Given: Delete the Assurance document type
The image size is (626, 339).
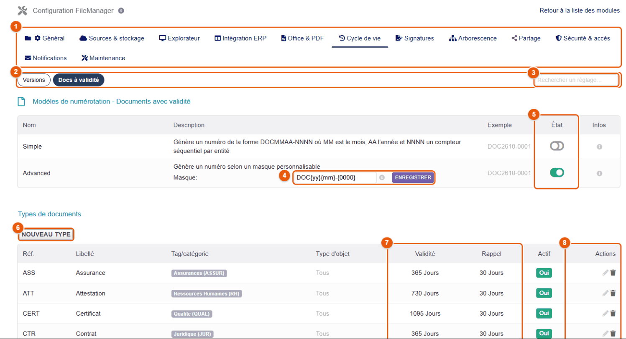Looking at the screenshot, I should (613, 273).
